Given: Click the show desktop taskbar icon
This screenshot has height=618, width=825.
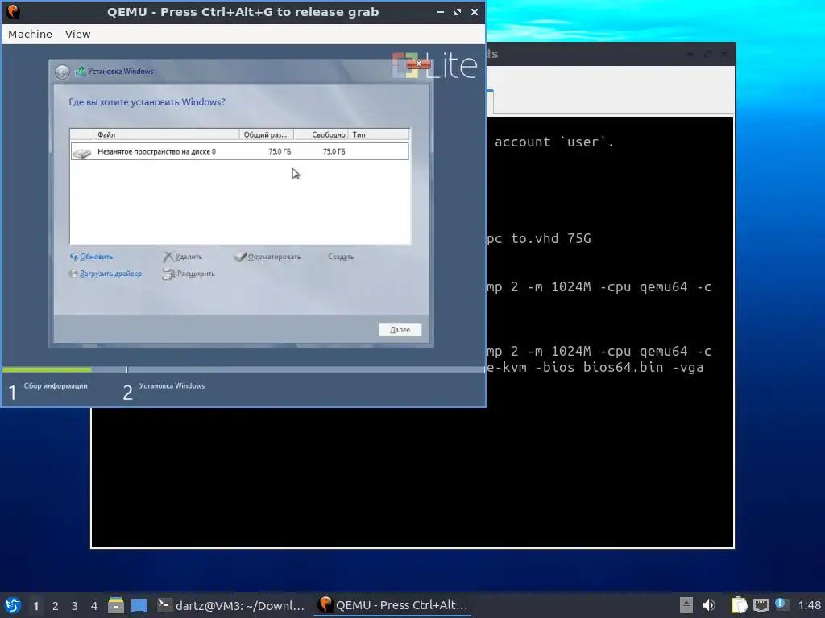Looking at the screenshot, I should (139, 605).
